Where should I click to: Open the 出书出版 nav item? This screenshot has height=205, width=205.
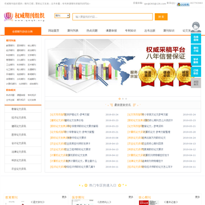150,31
